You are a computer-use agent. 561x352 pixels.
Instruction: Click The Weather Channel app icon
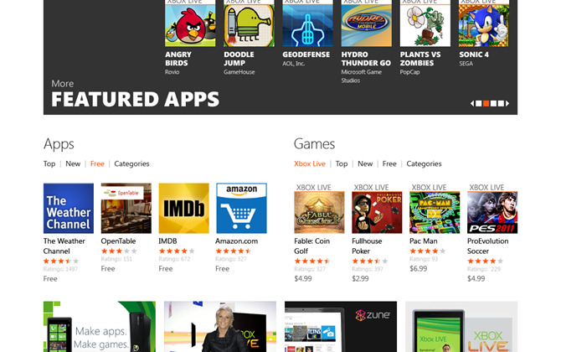coord(69,209)
